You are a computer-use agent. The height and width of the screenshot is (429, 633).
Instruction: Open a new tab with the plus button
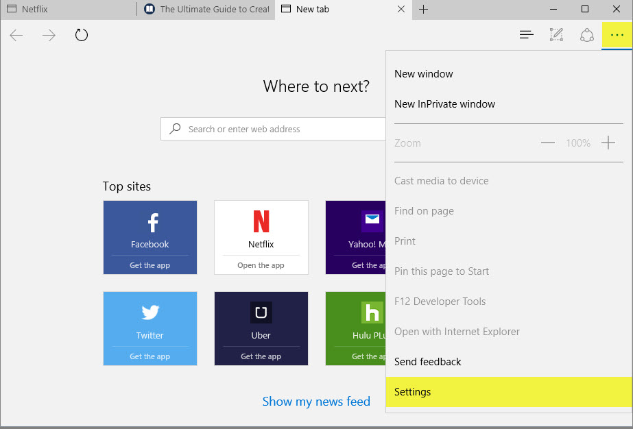pyautogui.click(x=423, y=10)
